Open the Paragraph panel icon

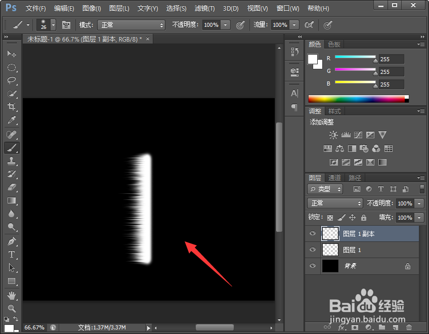point(294,107)
